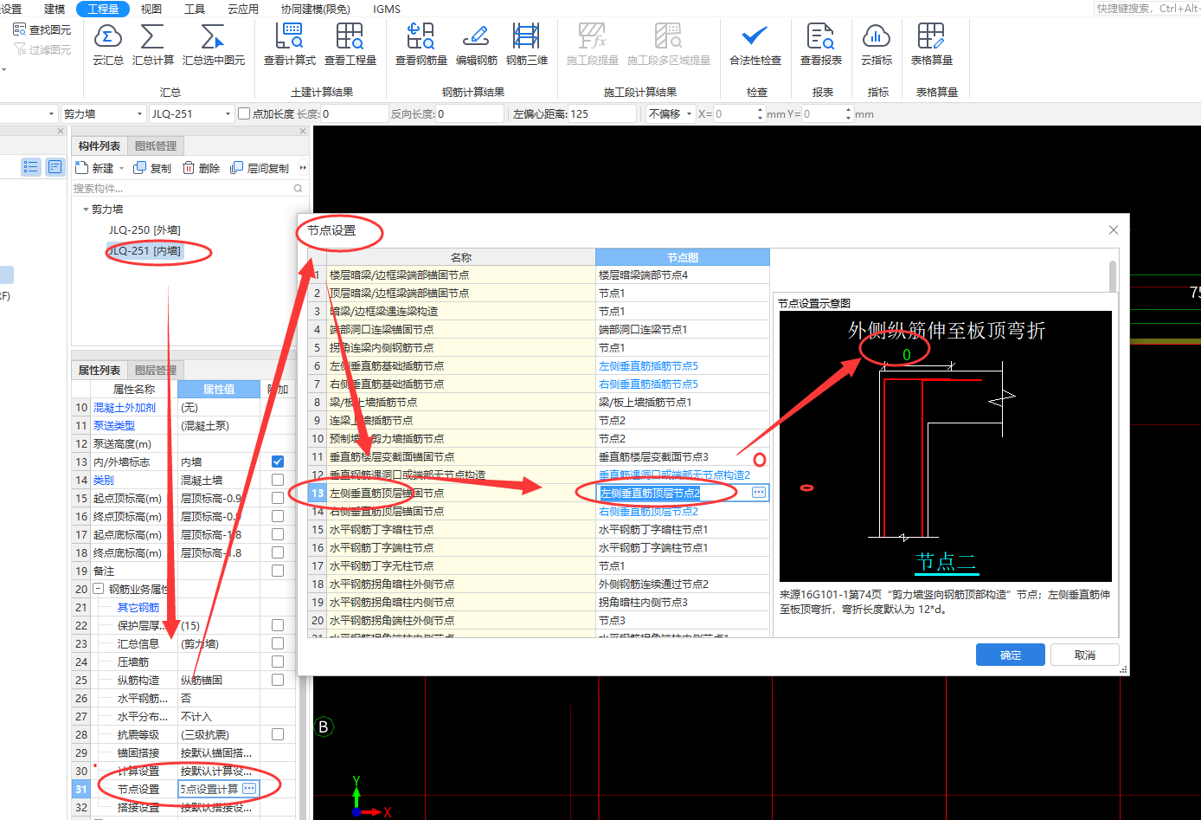
Task: Check the 备注 row checkbox
Action: 278,571
